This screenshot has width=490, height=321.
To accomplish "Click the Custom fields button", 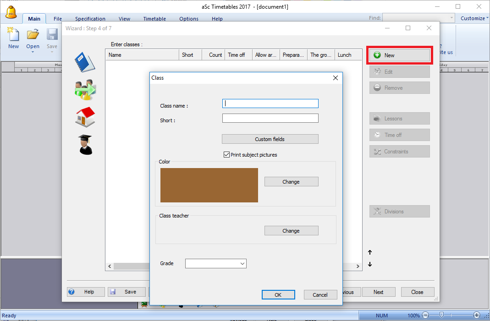I will [270, 139].
